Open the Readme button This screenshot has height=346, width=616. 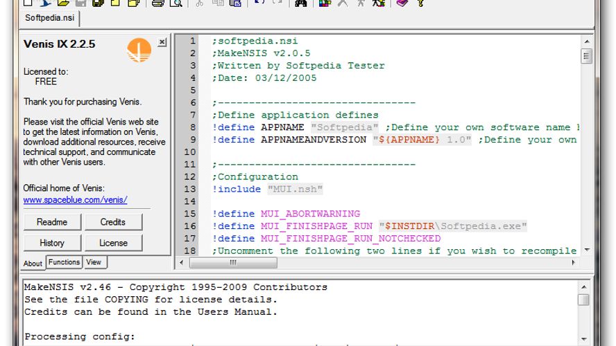pos(52,221)
